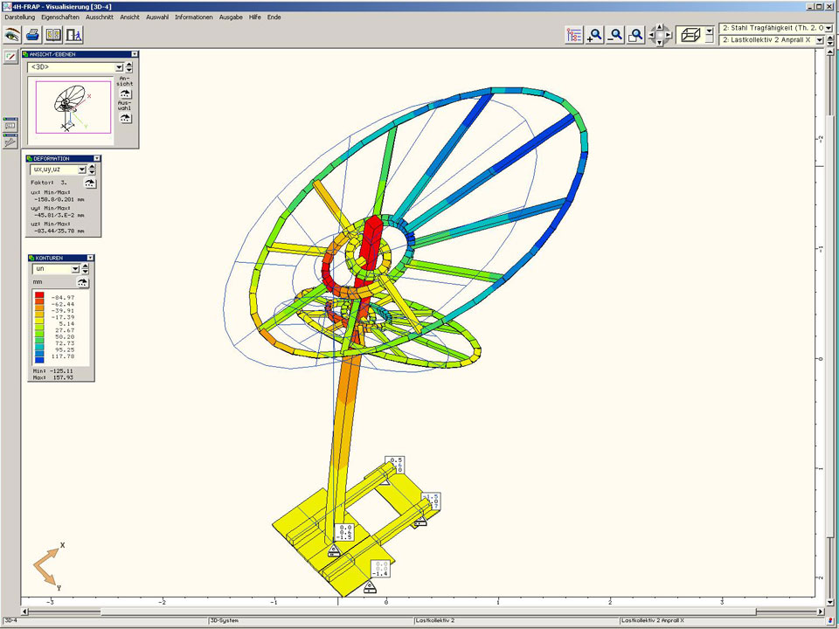Collapse the ANSICHT/EBENEN panel
This screenshot has width=839, height=629.
click(135, 54)
